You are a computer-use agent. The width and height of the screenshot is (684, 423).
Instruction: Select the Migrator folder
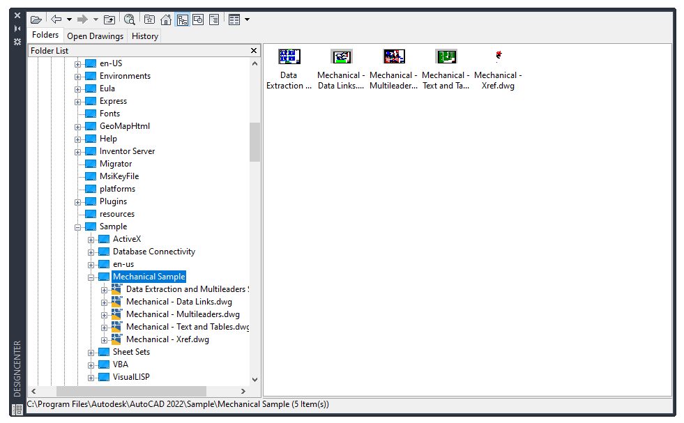tap(116, 164)
